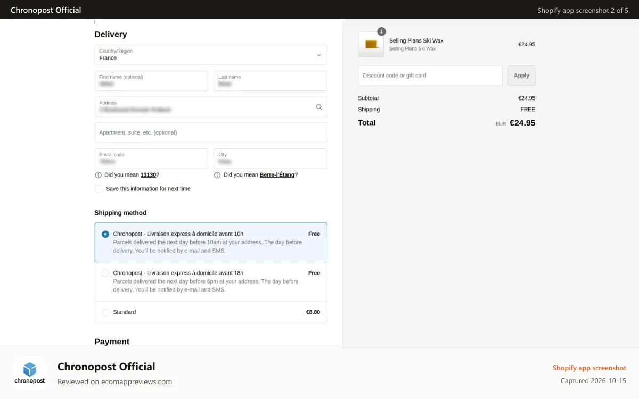Click the Country/Region chevron arrow
The image size is (639, 399).
coord(319,55)
